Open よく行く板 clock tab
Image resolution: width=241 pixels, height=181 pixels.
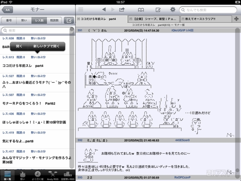coord(37,175)
